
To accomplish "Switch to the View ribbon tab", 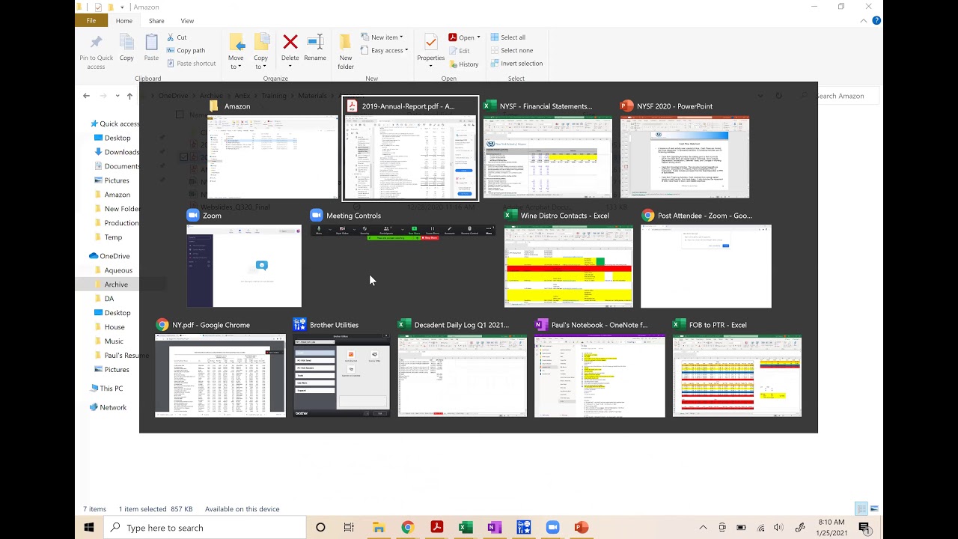I will (x=187, y=21).
